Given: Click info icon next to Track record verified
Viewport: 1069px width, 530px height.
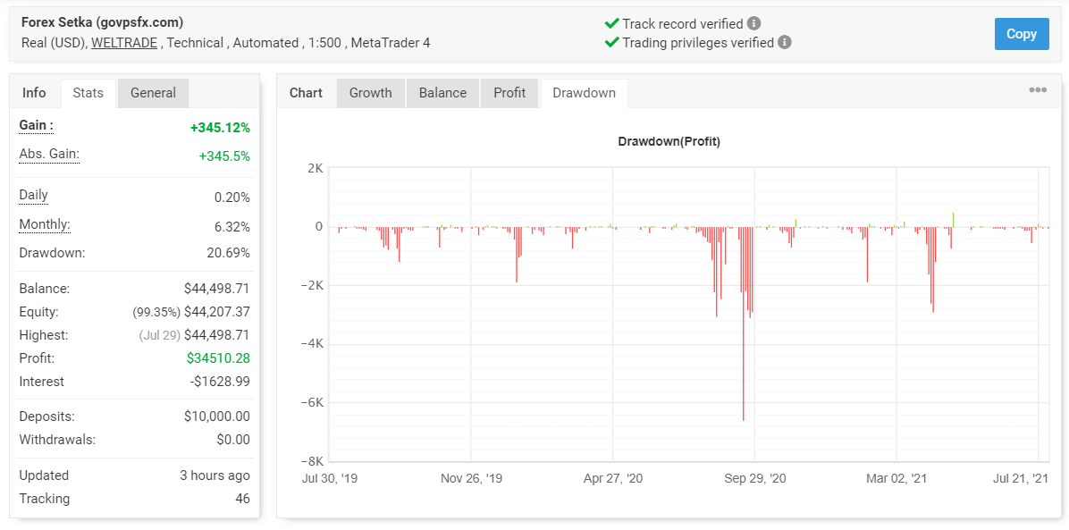Looking at the screenshot, I should (753, 24).
